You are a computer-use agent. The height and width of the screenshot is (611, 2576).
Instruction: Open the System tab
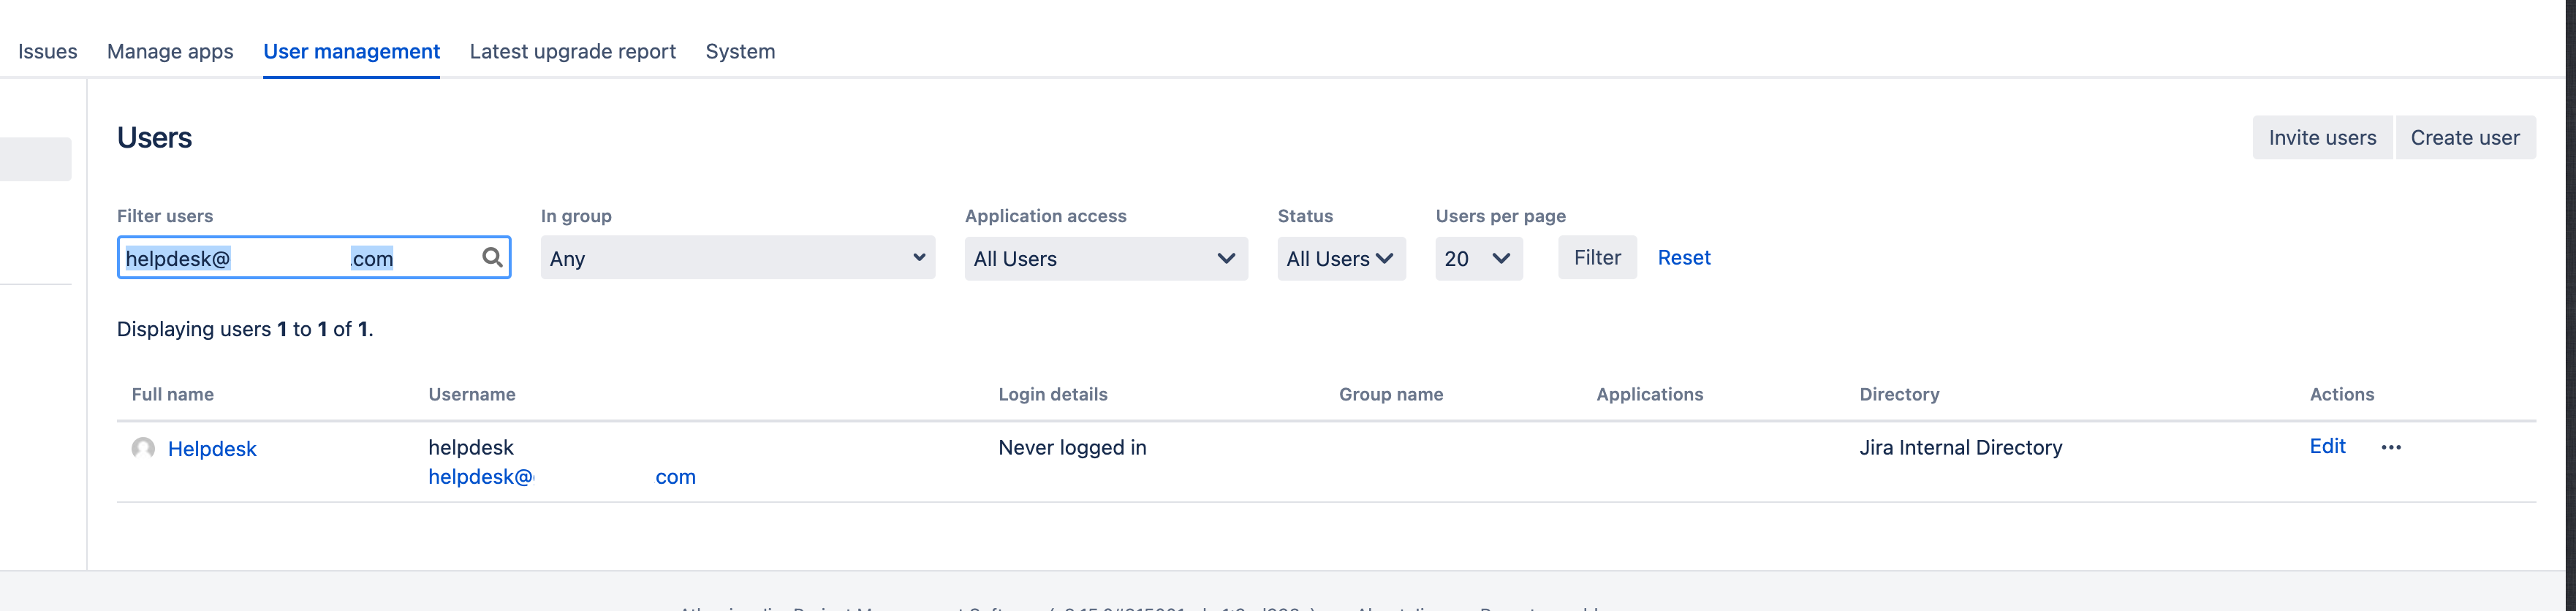(740, 51)
